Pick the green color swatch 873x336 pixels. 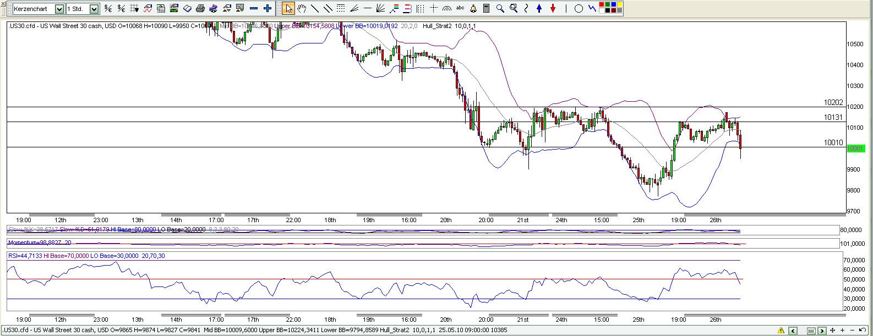608,4
